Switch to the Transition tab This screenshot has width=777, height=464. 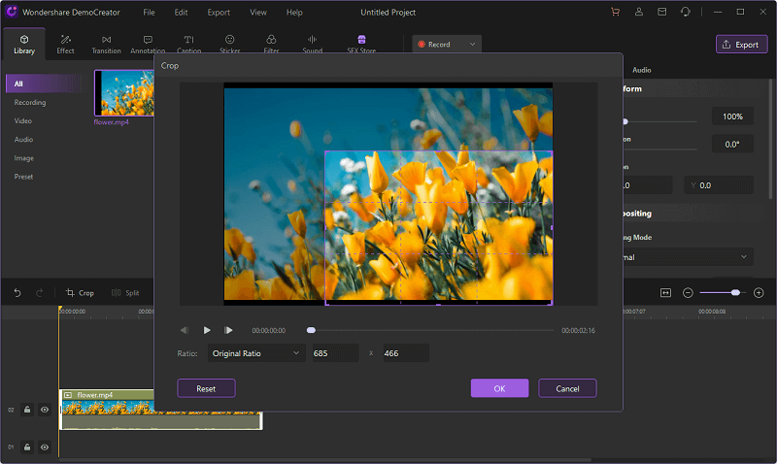click(106, 44)
